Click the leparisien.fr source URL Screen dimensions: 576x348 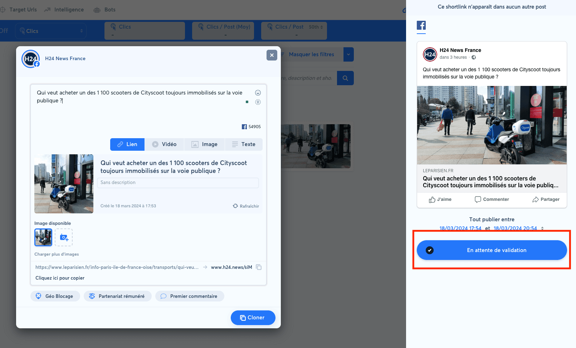117,267
